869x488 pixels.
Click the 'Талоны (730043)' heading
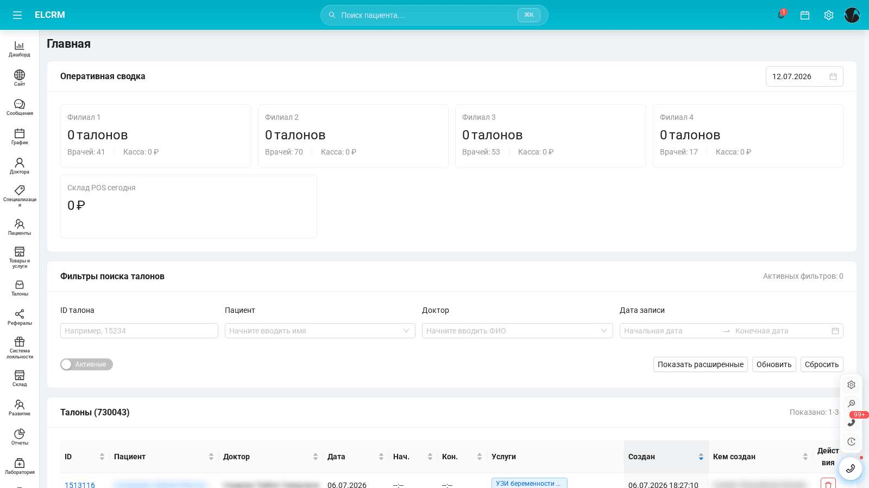coord(95,412)
